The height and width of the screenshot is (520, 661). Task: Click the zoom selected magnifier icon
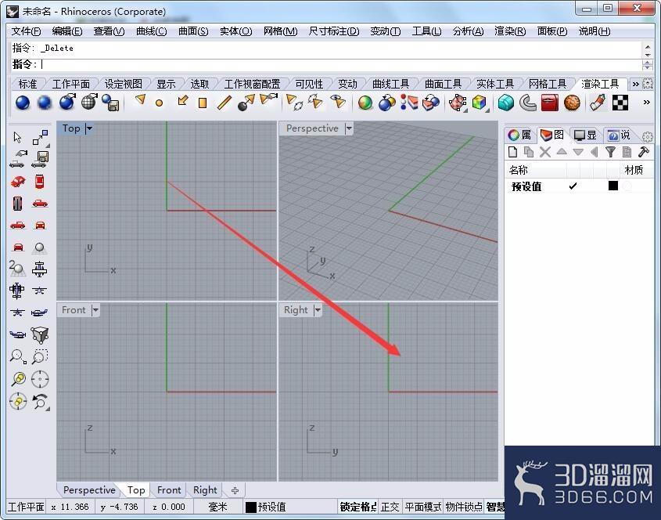(19, 379)
